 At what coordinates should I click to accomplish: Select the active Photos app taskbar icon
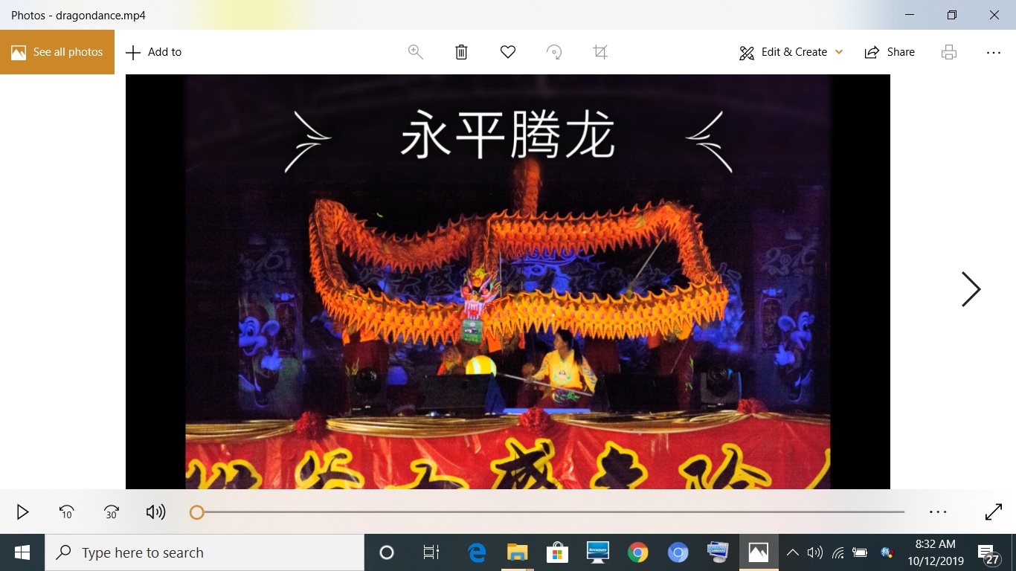point(758,552)
